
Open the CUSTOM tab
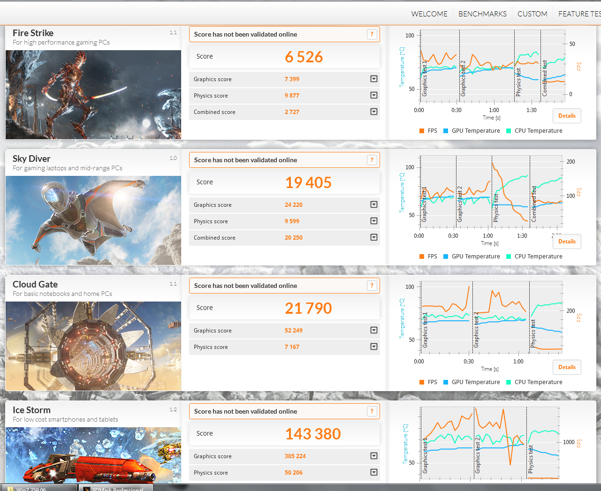532,14
